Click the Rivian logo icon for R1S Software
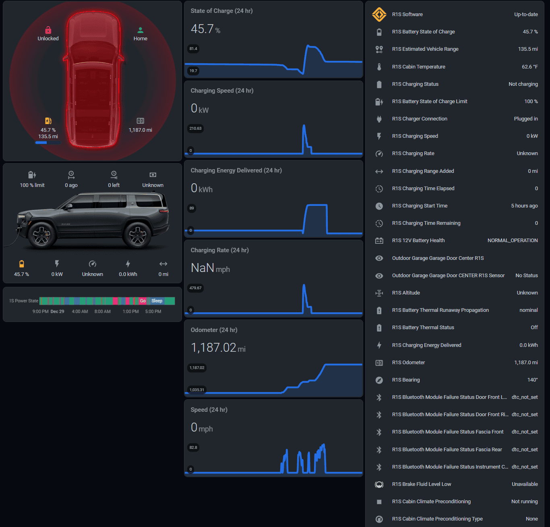Screen dimensions: 550x527 (379, 15)
